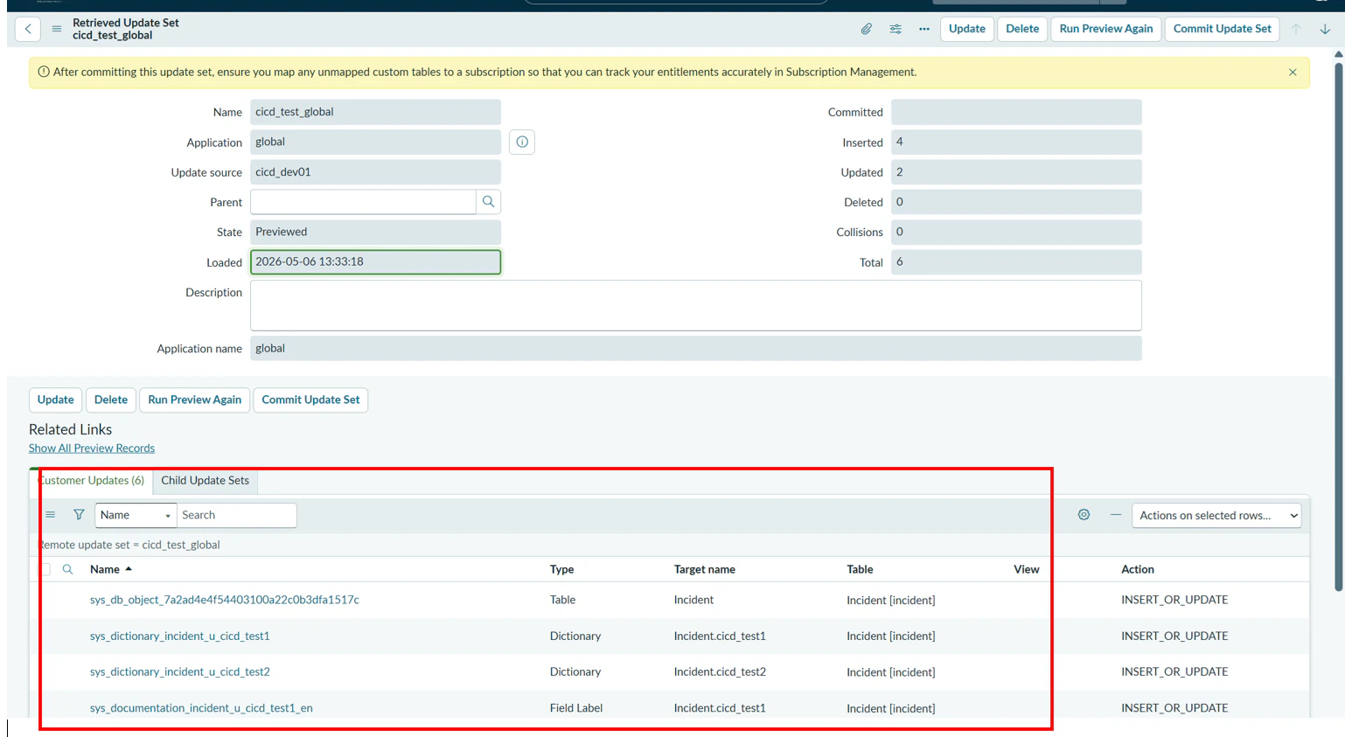
Task: Click in the Description text area
Action: (x=696, y=305)
